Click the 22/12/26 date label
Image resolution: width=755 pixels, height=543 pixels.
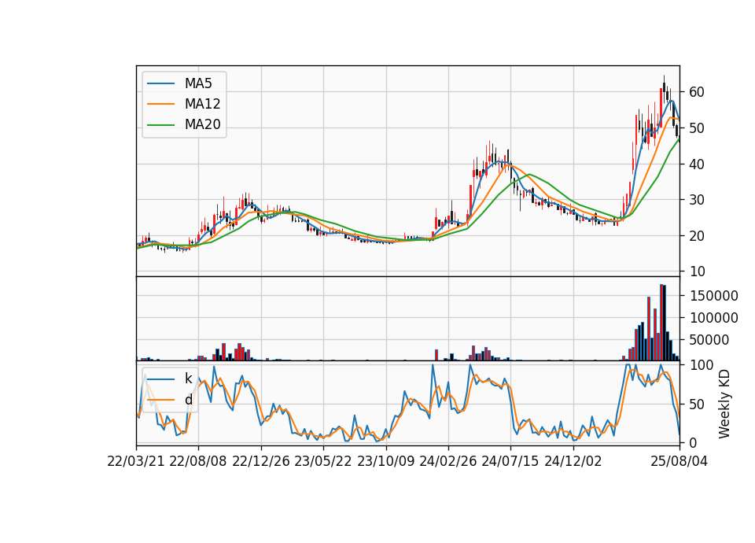pyautogui.click(x=261, y=461)
